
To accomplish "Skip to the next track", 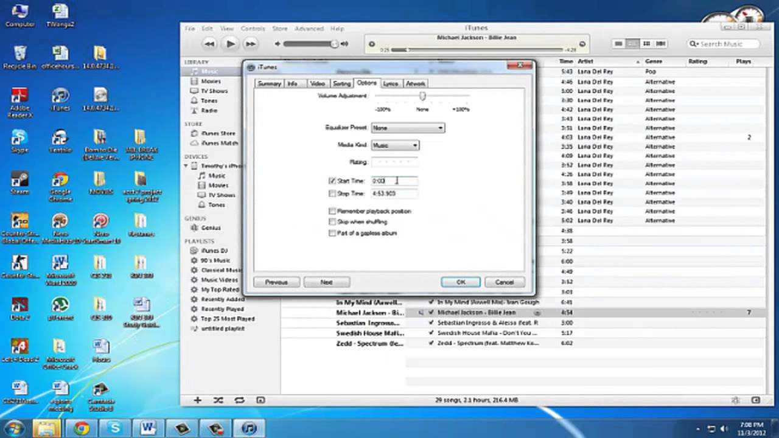I will coord(250,44).
